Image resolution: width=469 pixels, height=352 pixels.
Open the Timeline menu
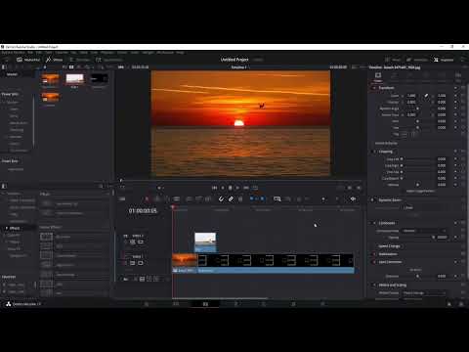click(x=62, y=53)
